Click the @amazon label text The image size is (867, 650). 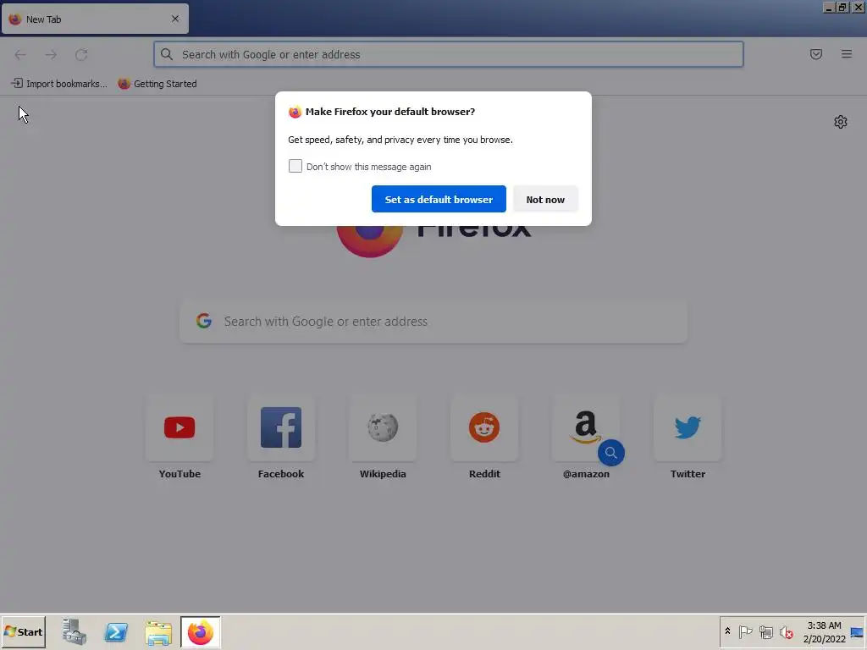click(x=586, y=474)
